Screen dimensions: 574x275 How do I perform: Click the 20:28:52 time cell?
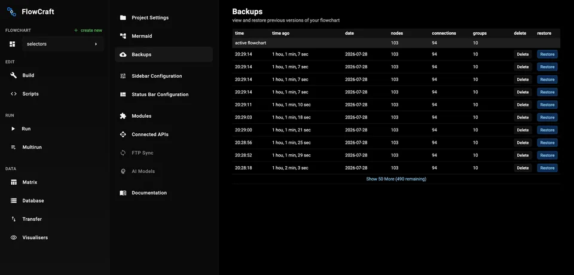(243, 155)
